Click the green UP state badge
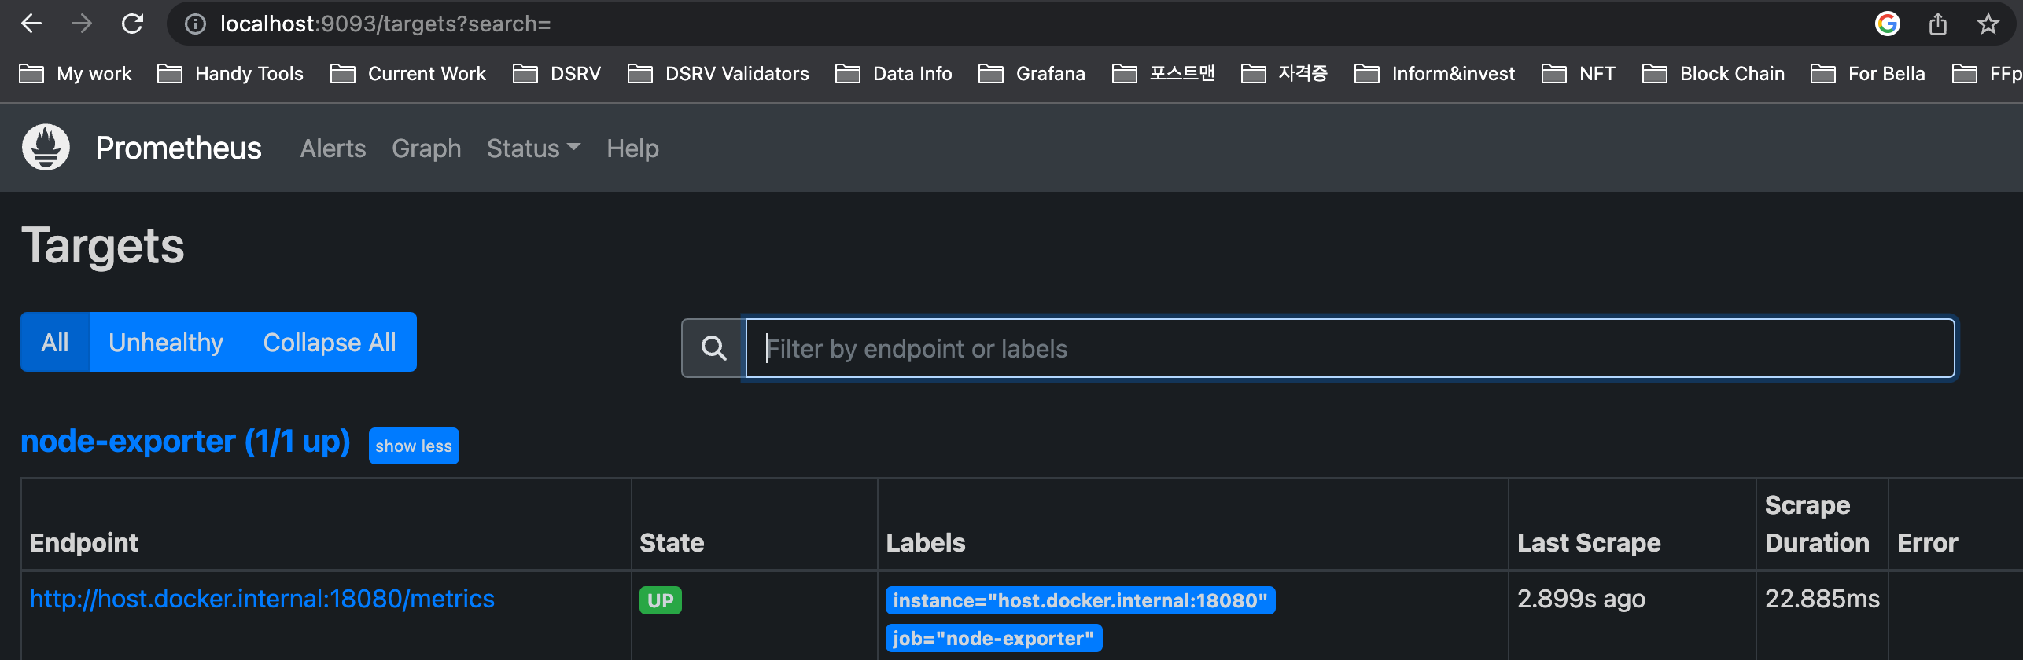This screenshot has height=660, width=2023. click(661, 601)
